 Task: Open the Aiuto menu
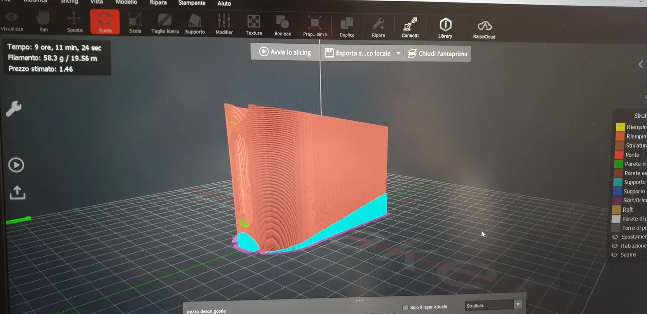pos(224,3)
